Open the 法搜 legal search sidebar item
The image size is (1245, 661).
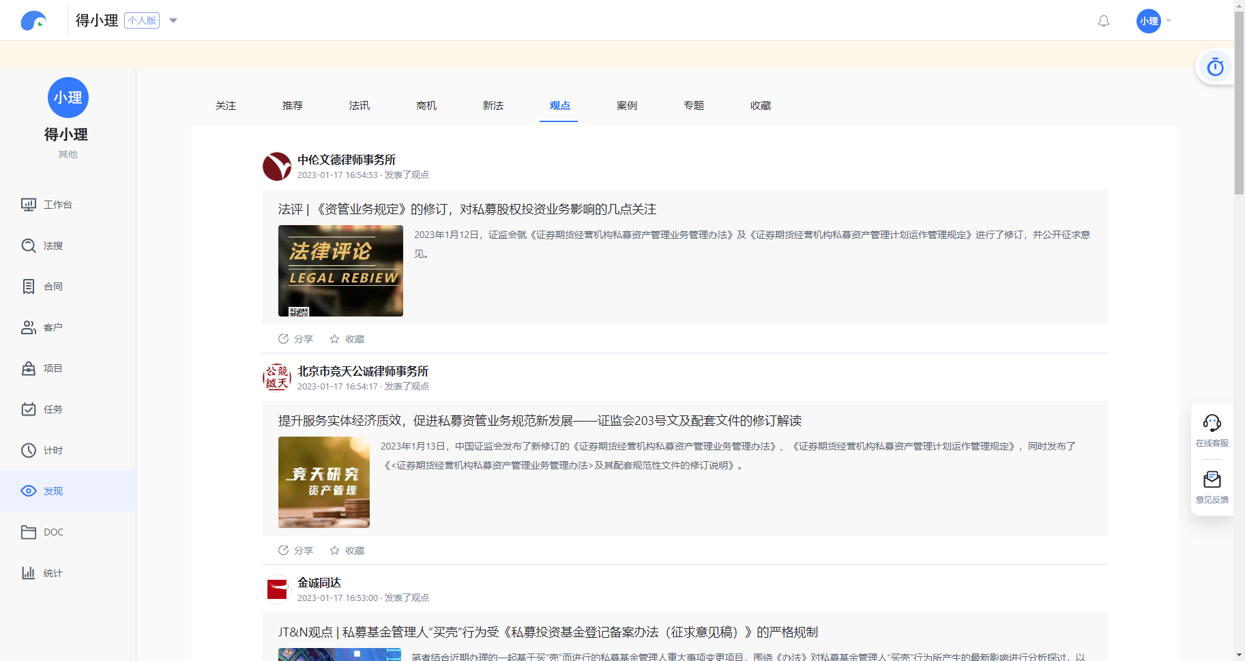click(68, 246)
